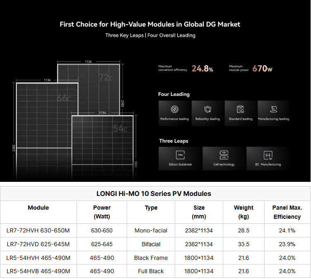
Task: Click the Mono-facial type cell
Action: [x=151, y=230]
